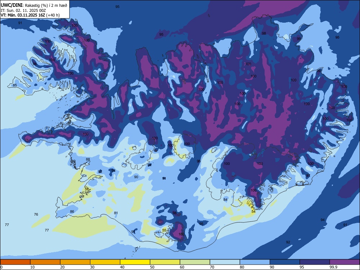The width and height of the screenshot is (360, 270).
Task: Click the '30' tick label under the color scale
Action: 92,267
